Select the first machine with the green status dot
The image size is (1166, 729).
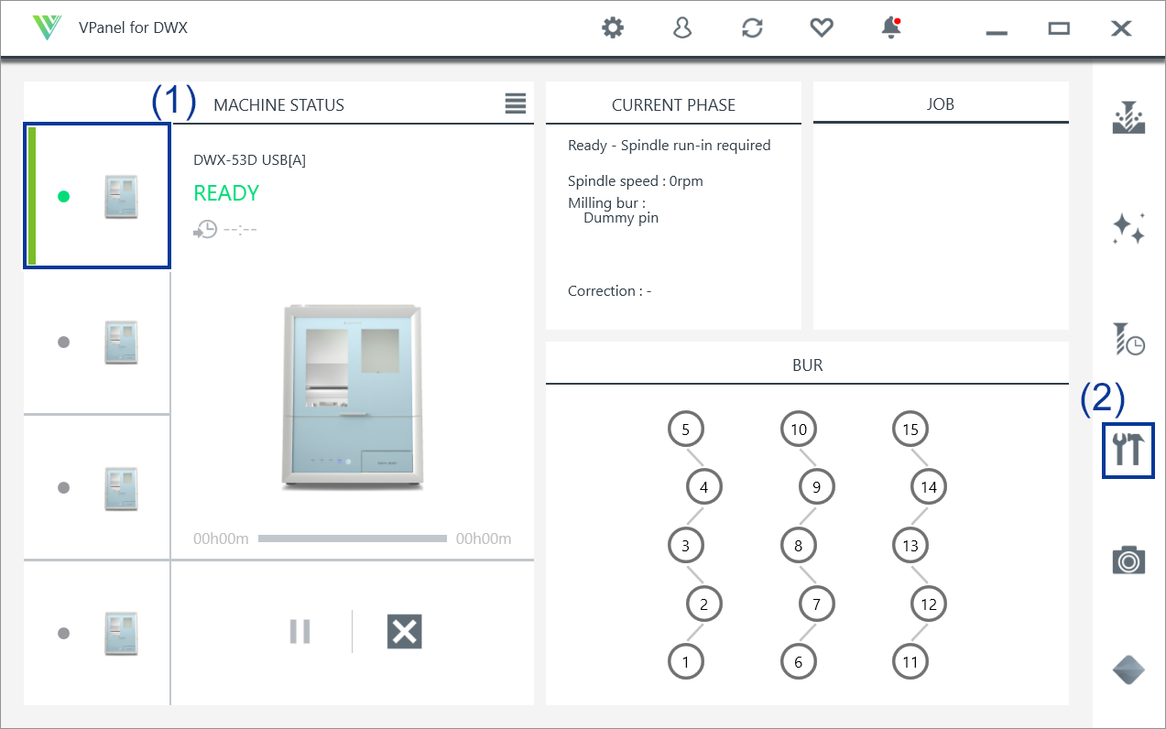click(97, 196)
